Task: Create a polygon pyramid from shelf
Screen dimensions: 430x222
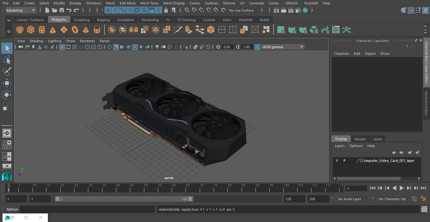Action: (86, 30)
